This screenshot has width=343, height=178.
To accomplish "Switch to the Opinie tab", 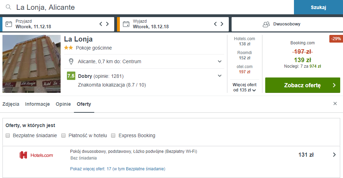I will (x=63, y=104).
